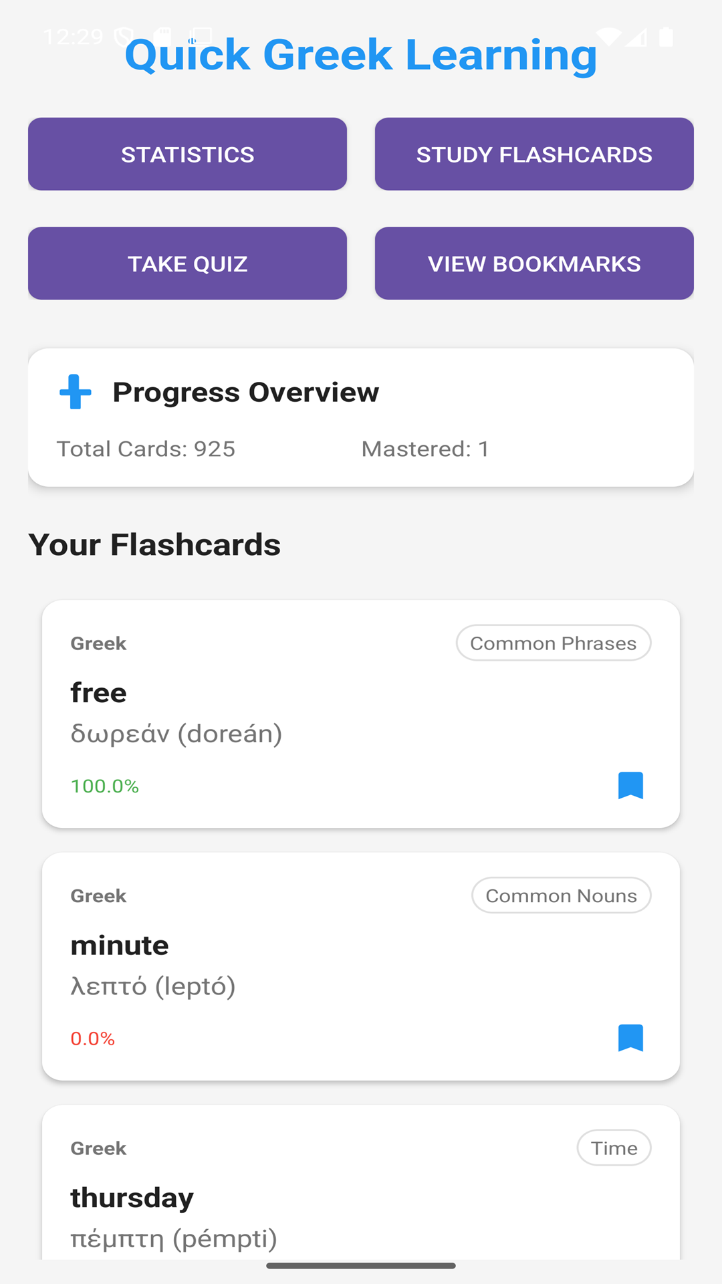Toggle bookmark on the 'free' flashcard

click(x=630, y=785)
